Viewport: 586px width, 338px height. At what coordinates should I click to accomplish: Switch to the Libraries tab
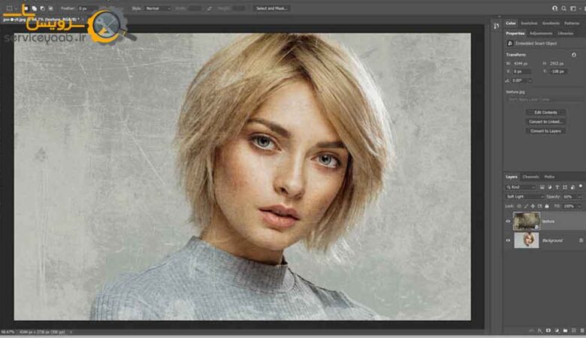pos(565,33)
